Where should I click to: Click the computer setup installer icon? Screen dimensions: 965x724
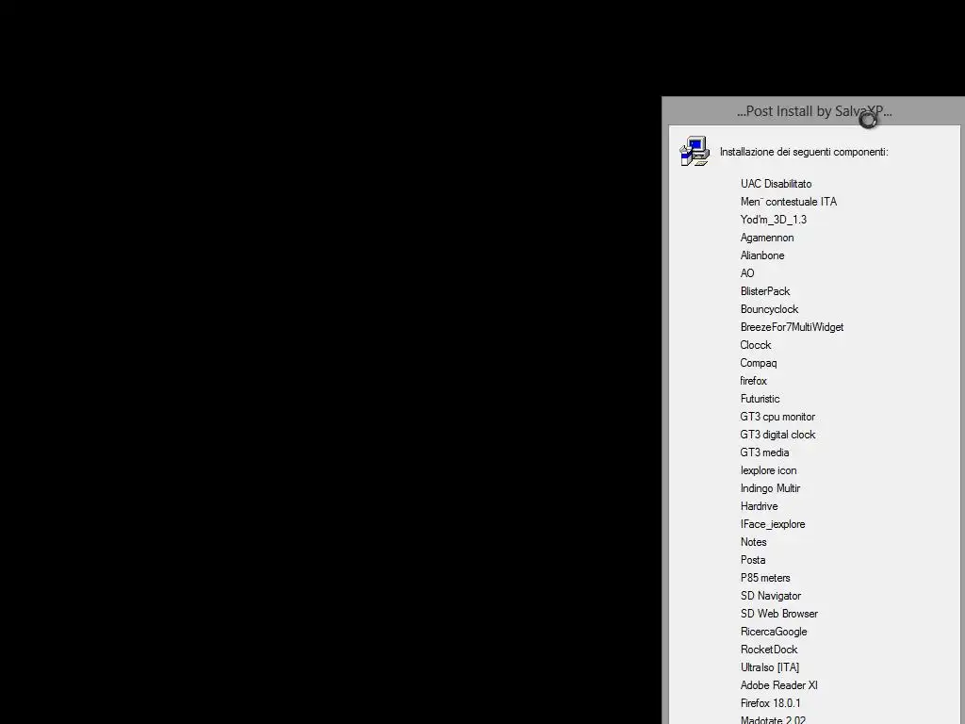pos(695,152)
